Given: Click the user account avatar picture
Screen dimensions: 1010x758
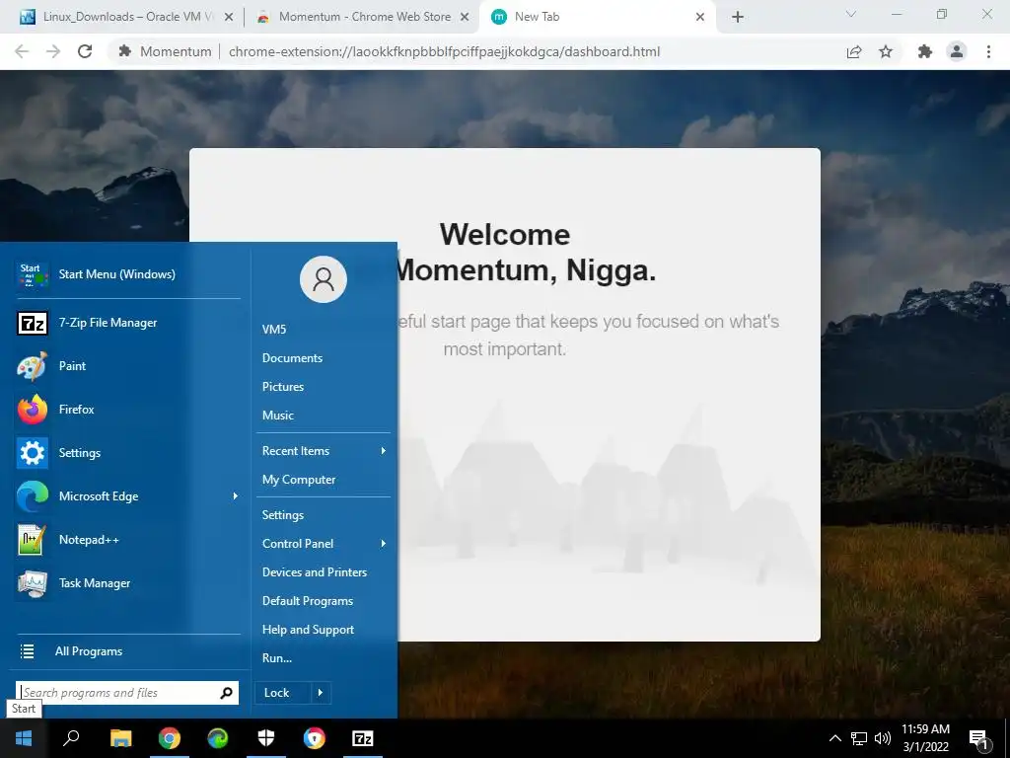Looking at the screenshot, I should click(x=324, y=279).
